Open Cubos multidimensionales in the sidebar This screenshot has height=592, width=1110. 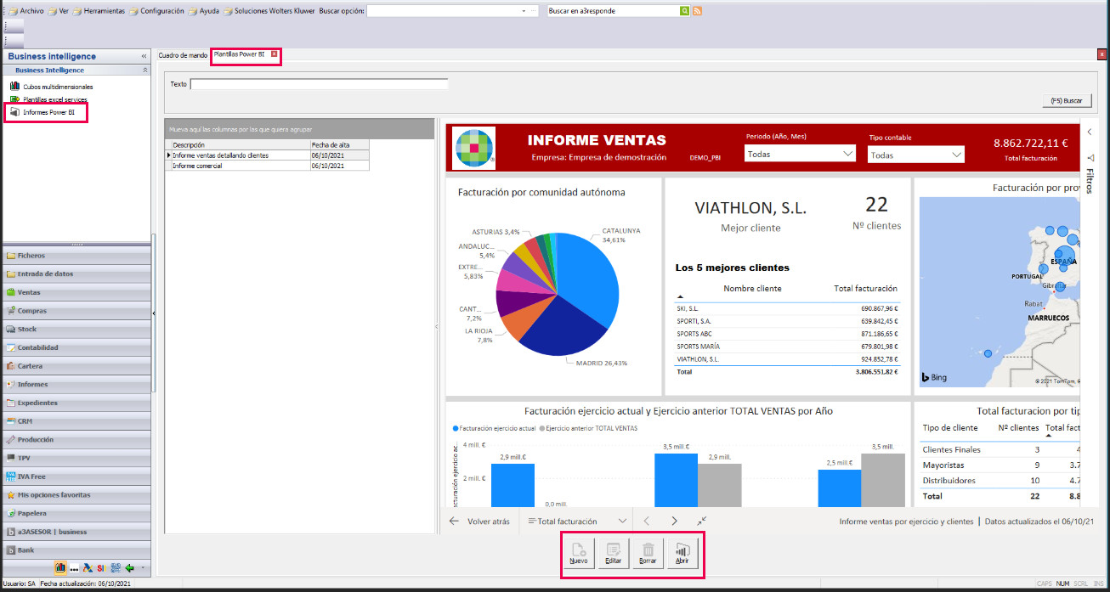pyautogui.click(x=51, y=87)
